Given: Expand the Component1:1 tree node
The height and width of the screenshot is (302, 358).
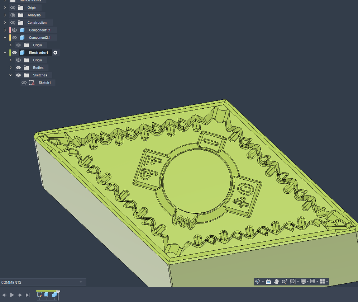Looking at the screenshot, I should coord(5,30).
